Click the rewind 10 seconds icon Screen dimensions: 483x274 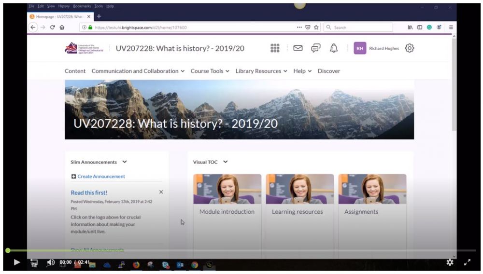pos(34,262)
